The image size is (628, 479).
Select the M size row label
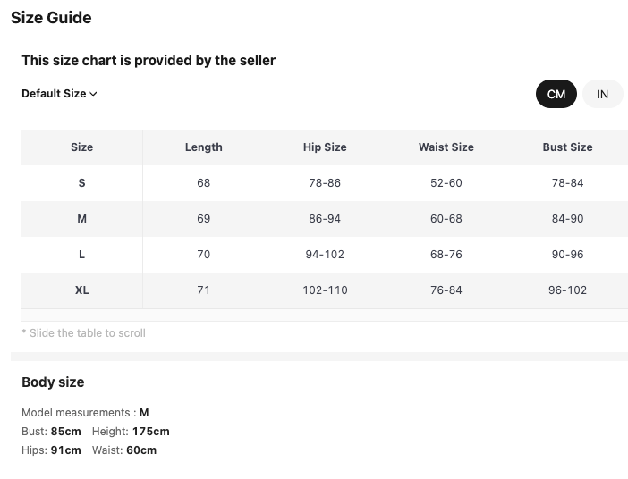click(x=81, y=219)
